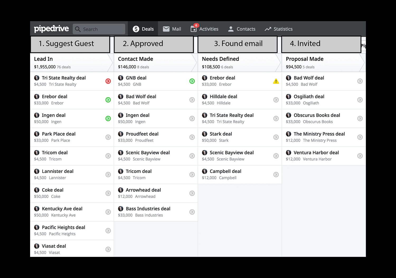Viewport: 396px width, 278px height.
Task: Click the Osgiliath organization name
Action: click(311, 103)
